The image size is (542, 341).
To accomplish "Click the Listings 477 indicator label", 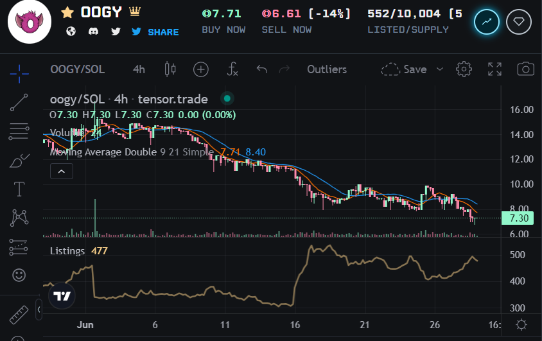I will pyautogui.click(x=79, y=251).
